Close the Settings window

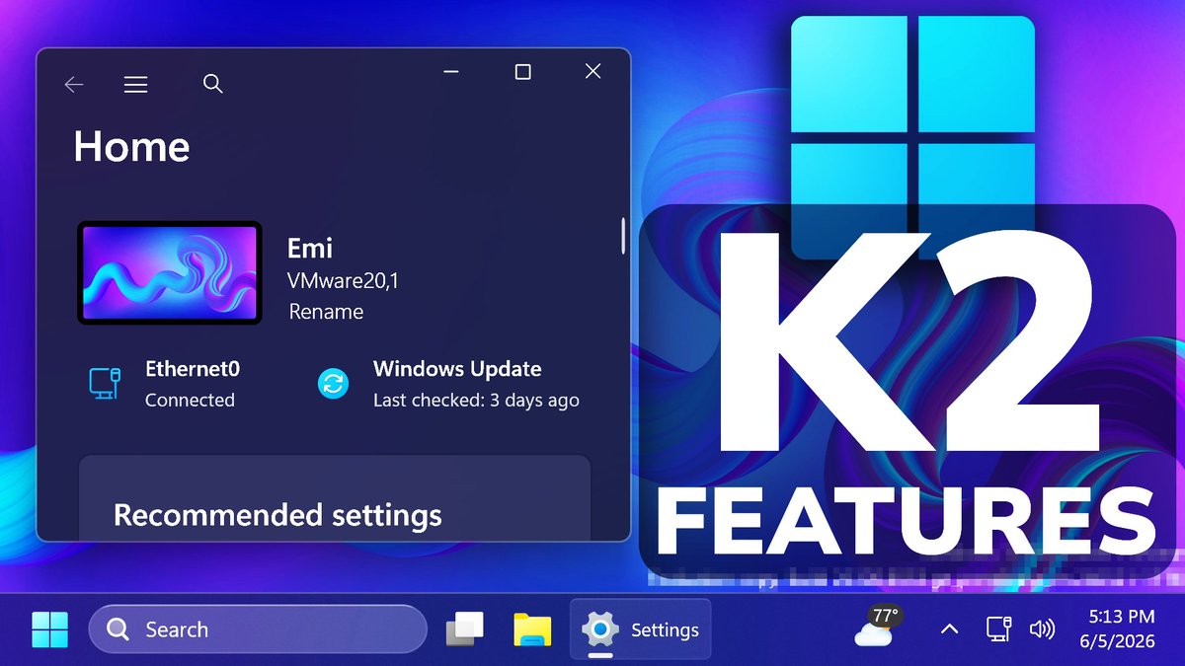click(x=592, y=71)
